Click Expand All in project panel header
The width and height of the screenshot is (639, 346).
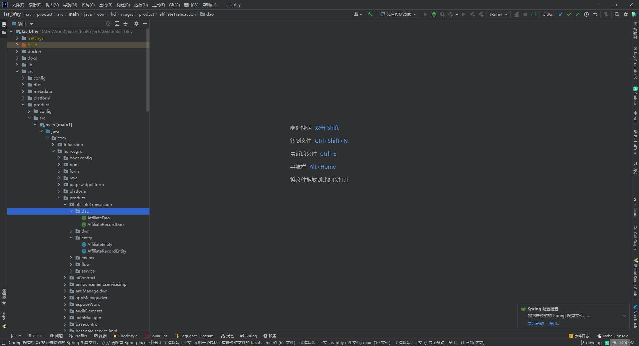point(117,24)
